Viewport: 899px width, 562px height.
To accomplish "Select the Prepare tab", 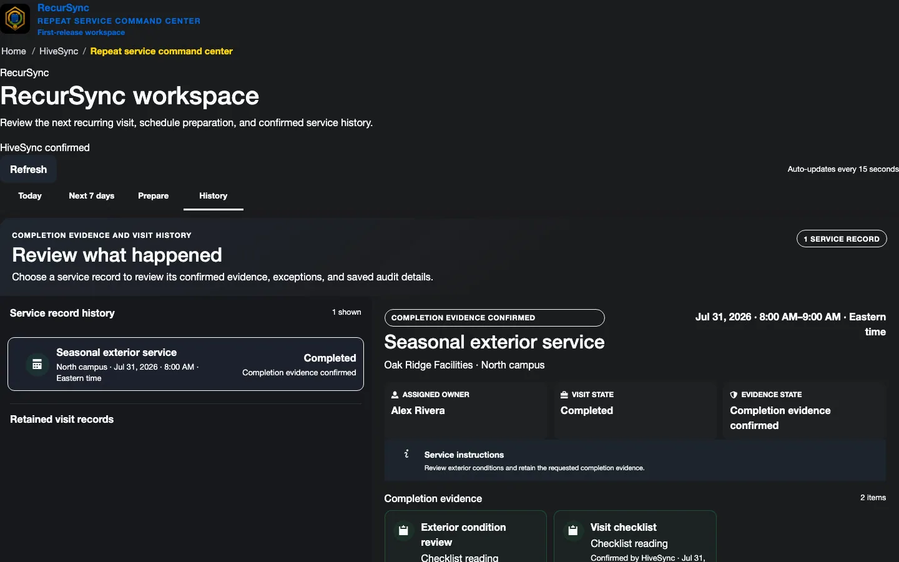I will pyautogui.click(x=153, y=196).
